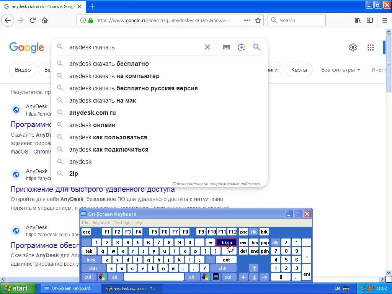Open the Settings menu of On-Screen Keyboard
The height and width of the screenshot is (294, 392).
122,222
